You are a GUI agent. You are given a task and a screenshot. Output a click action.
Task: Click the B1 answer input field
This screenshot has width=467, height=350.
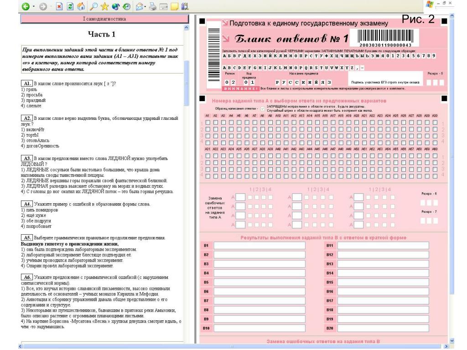coord(259,246)
